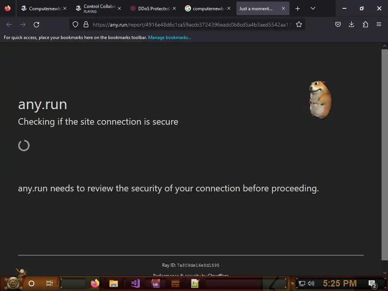Image resolution: width=388 pixels, height=291 pixels.
Task: Open the Action Center notifications icon
Action: coord(372,284)
